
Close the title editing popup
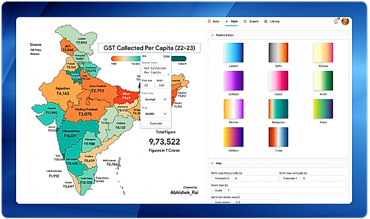166,56
